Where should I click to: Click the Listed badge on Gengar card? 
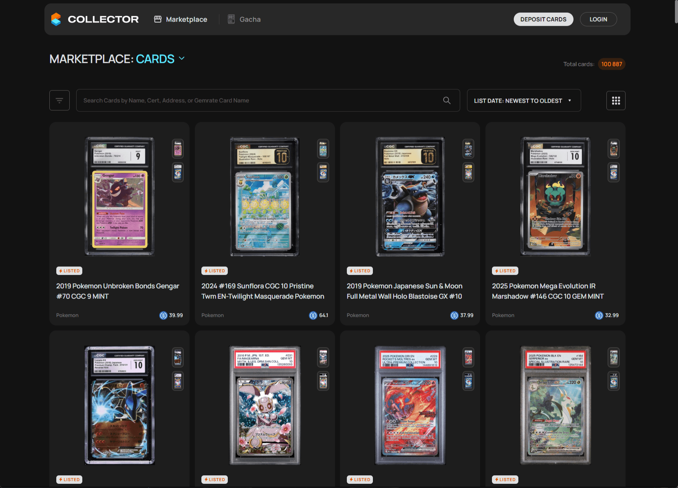69,271
